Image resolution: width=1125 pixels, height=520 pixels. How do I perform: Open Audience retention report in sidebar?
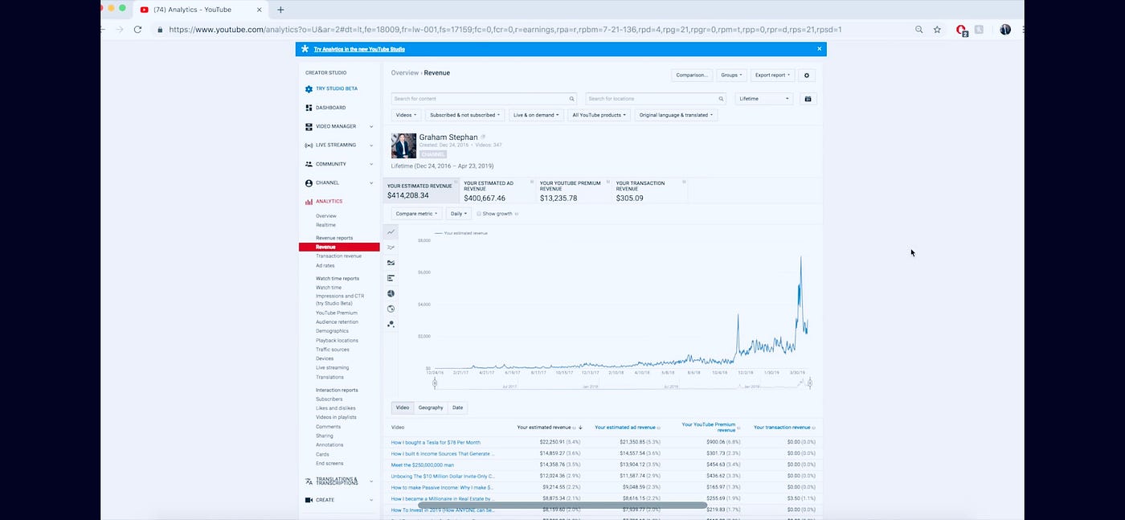(x=337, y=321)
